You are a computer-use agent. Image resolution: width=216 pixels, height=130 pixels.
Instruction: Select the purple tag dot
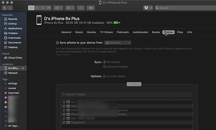coord(6,98)
